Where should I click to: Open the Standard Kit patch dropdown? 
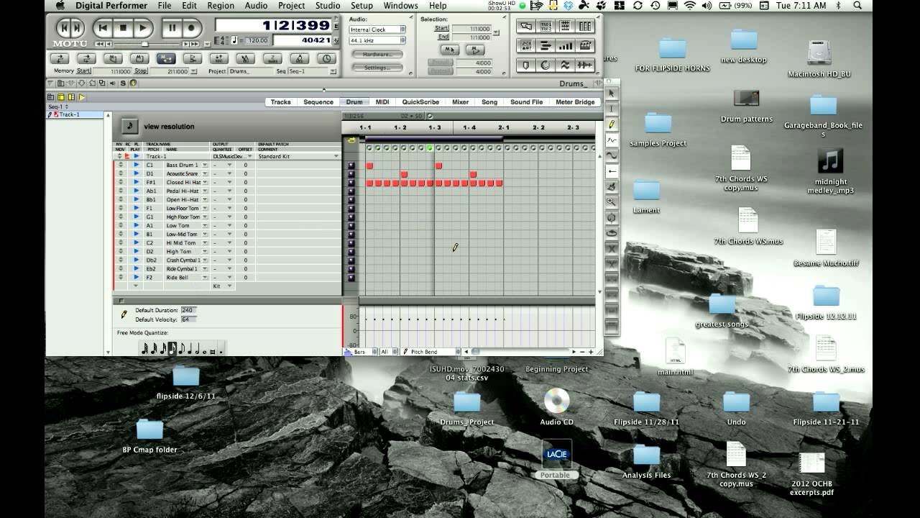click(298, 156)
